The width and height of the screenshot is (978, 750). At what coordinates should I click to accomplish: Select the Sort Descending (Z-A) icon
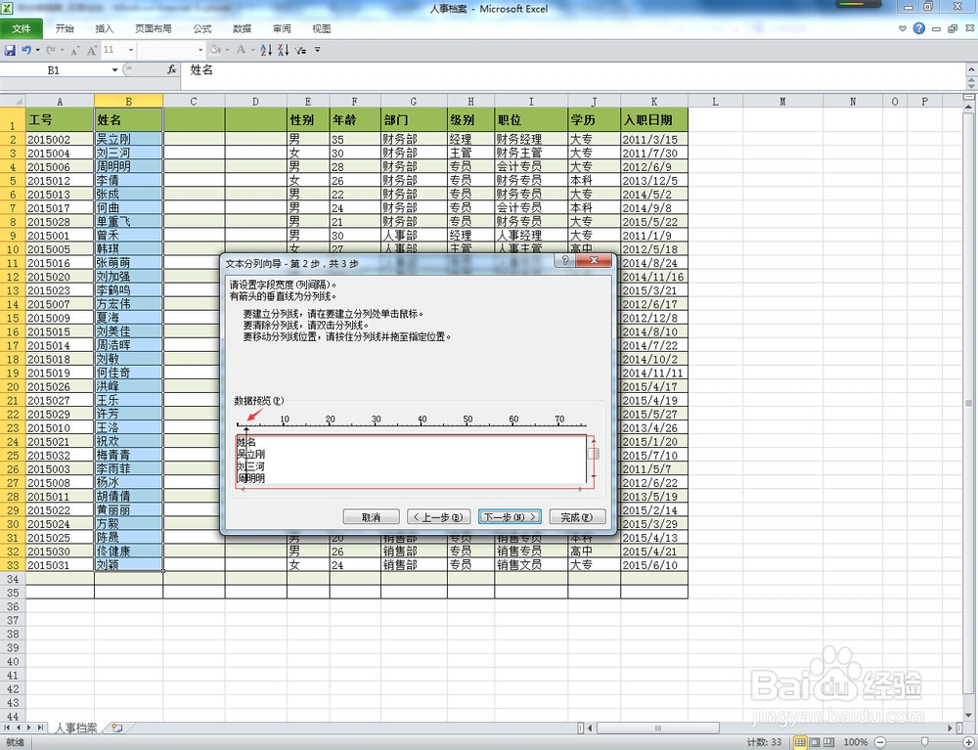coord(284,49)
